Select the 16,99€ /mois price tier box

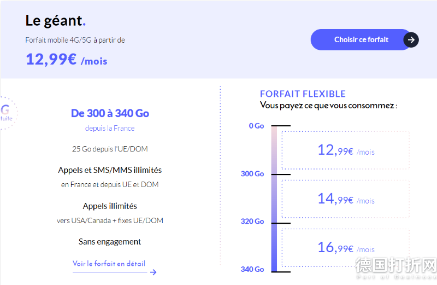coord(346,248)
